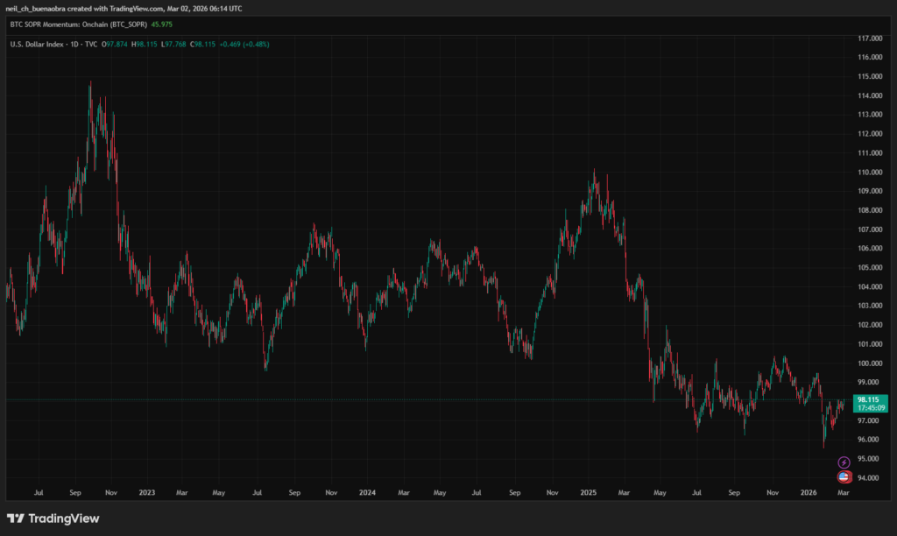Click the 117.000 level on price axis
This screenshot has height=536, width=897.
point(870,39)
